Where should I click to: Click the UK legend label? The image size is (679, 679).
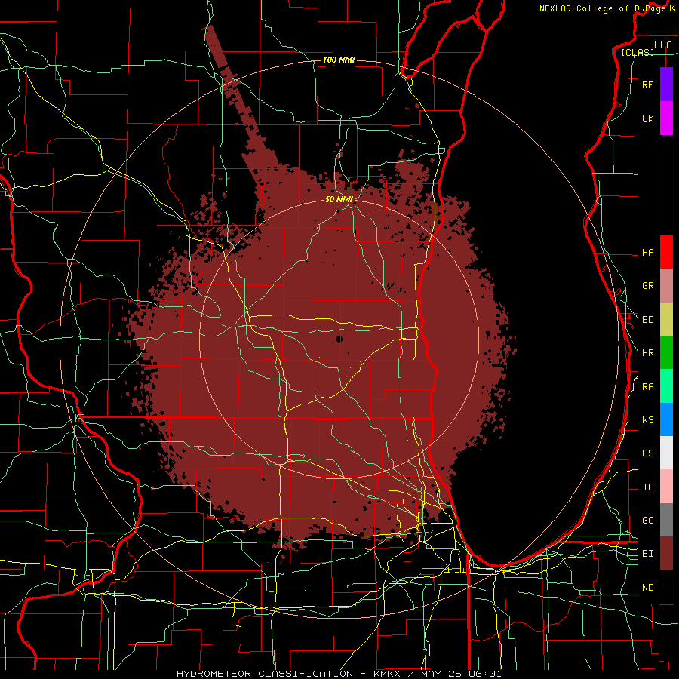pyautogui.click(x=647, y=119)
